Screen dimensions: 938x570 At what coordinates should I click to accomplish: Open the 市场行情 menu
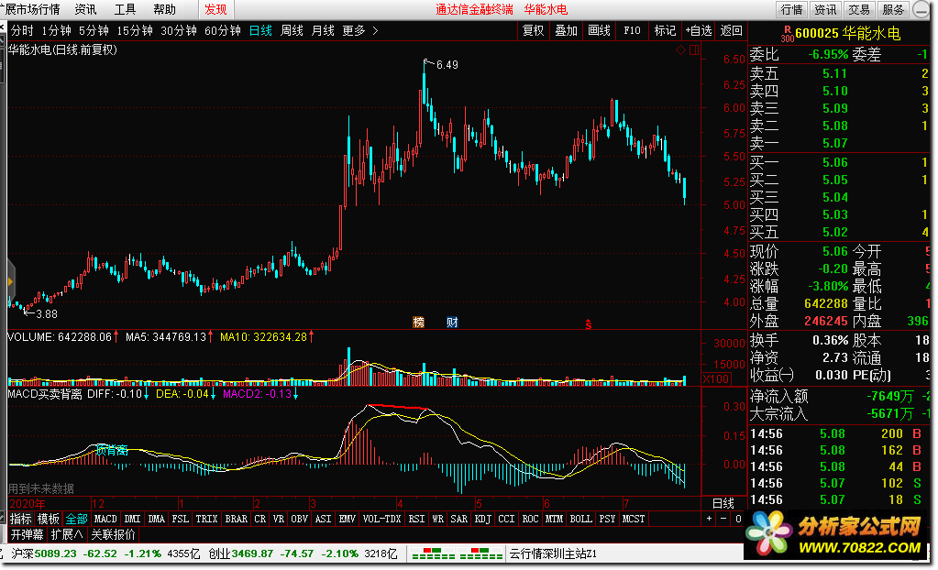click(x=37, y=9)
